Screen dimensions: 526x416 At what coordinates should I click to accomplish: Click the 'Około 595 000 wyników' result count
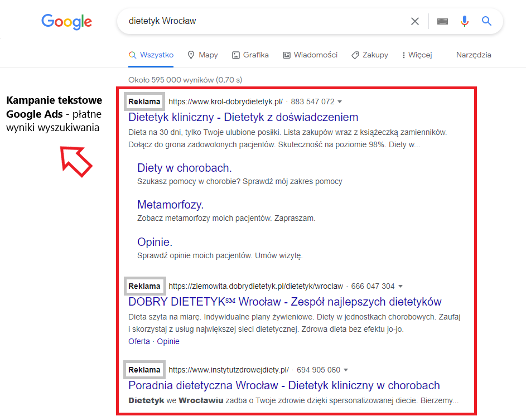point(185,80)
